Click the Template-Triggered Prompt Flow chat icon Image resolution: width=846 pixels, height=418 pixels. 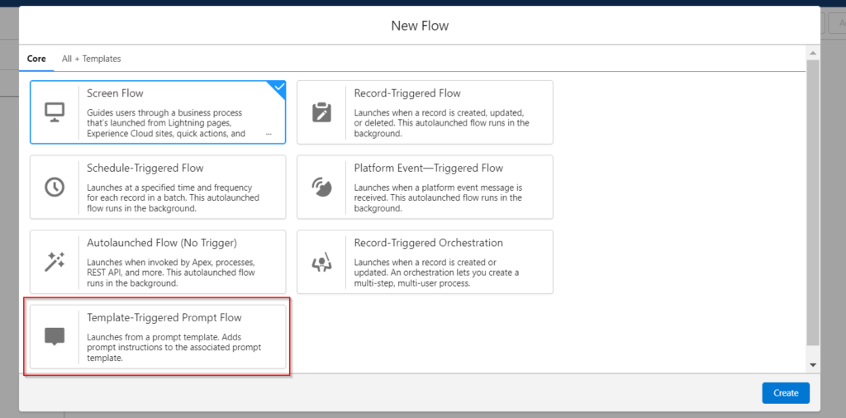(55, 336)
